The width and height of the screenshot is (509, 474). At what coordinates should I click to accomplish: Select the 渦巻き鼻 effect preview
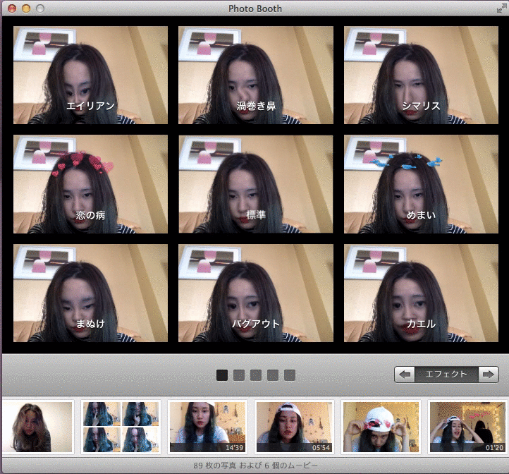(256, 75)
